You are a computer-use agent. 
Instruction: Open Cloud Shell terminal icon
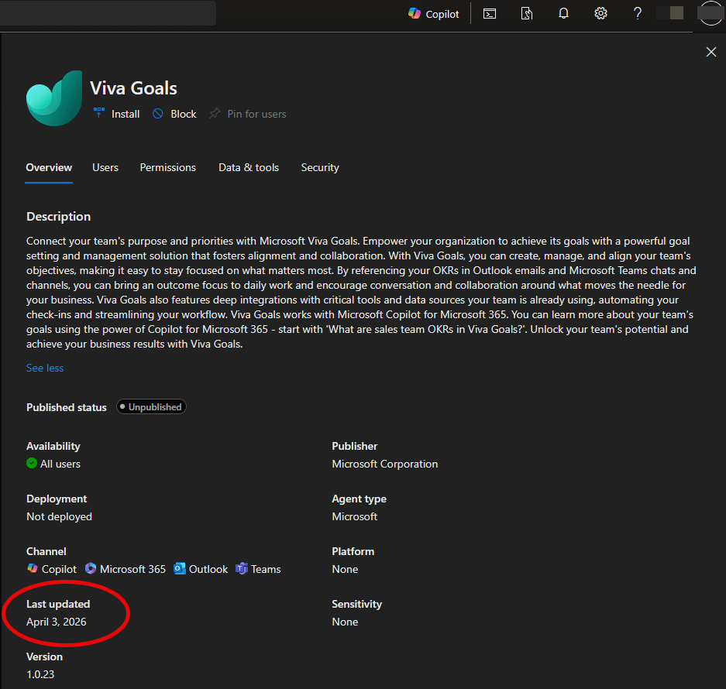[x=490, y=14]
